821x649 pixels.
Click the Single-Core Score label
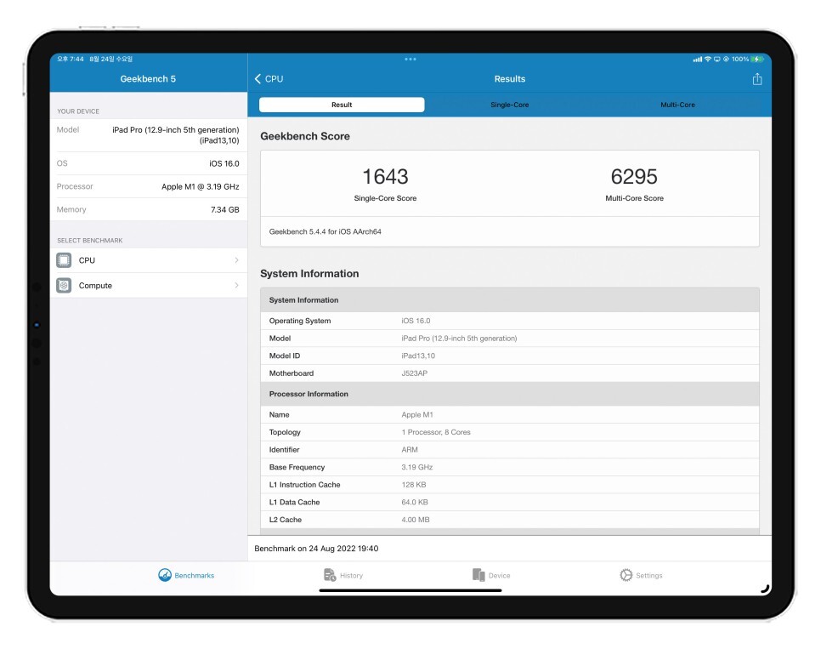(385, 198)
